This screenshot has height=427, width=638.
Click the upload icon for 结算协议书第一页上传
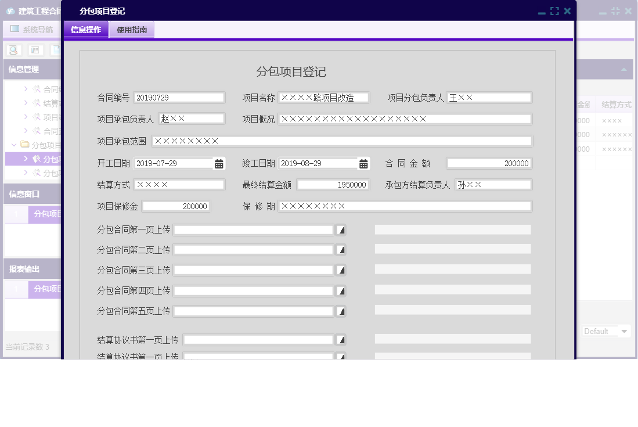click(341, 339)
